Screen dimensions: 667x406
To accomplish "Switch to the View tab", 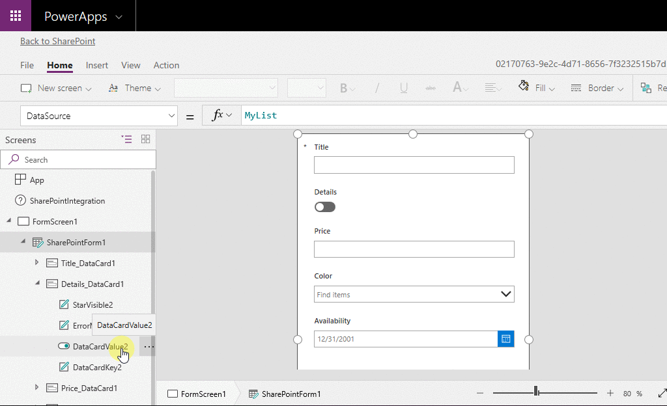I will (x=130, y=66).
